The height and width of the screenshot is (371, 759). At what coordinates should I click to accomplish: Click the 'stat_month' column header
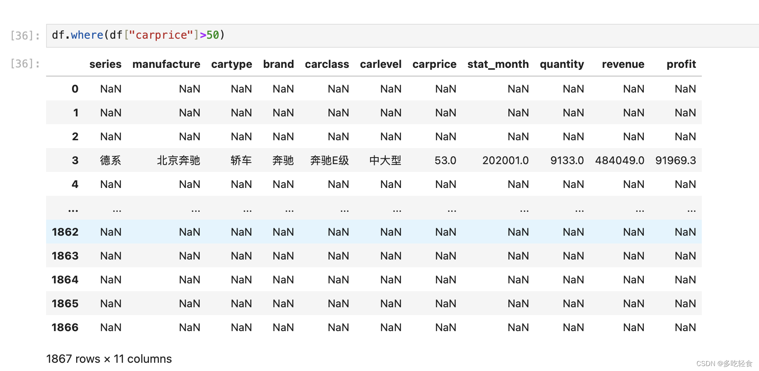click(x=498, y=64)
